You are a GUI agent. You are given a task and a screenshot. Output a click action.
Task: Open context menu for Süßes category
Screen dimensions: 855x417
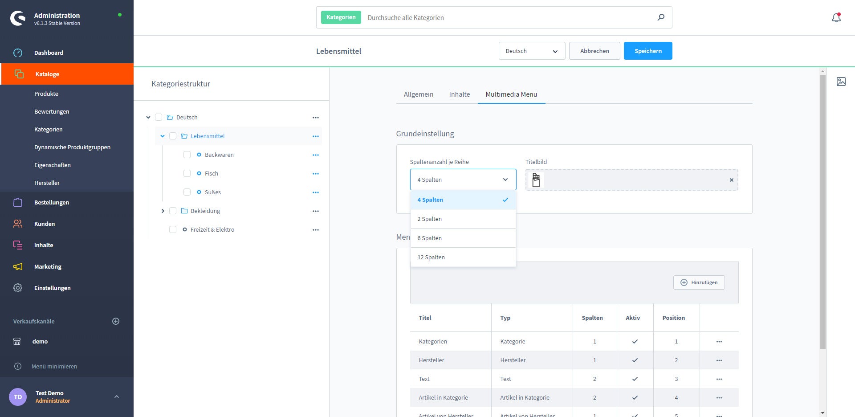point(316,192)
